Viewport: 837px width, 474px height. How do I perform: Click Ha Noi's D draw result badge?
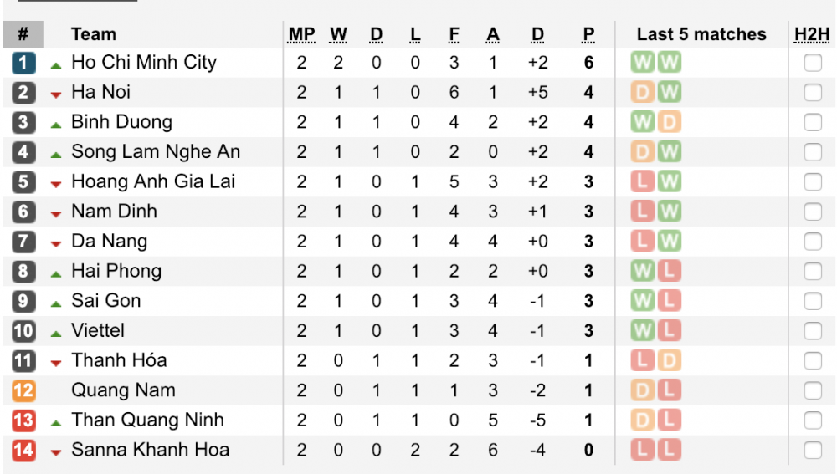click(642, 92)
